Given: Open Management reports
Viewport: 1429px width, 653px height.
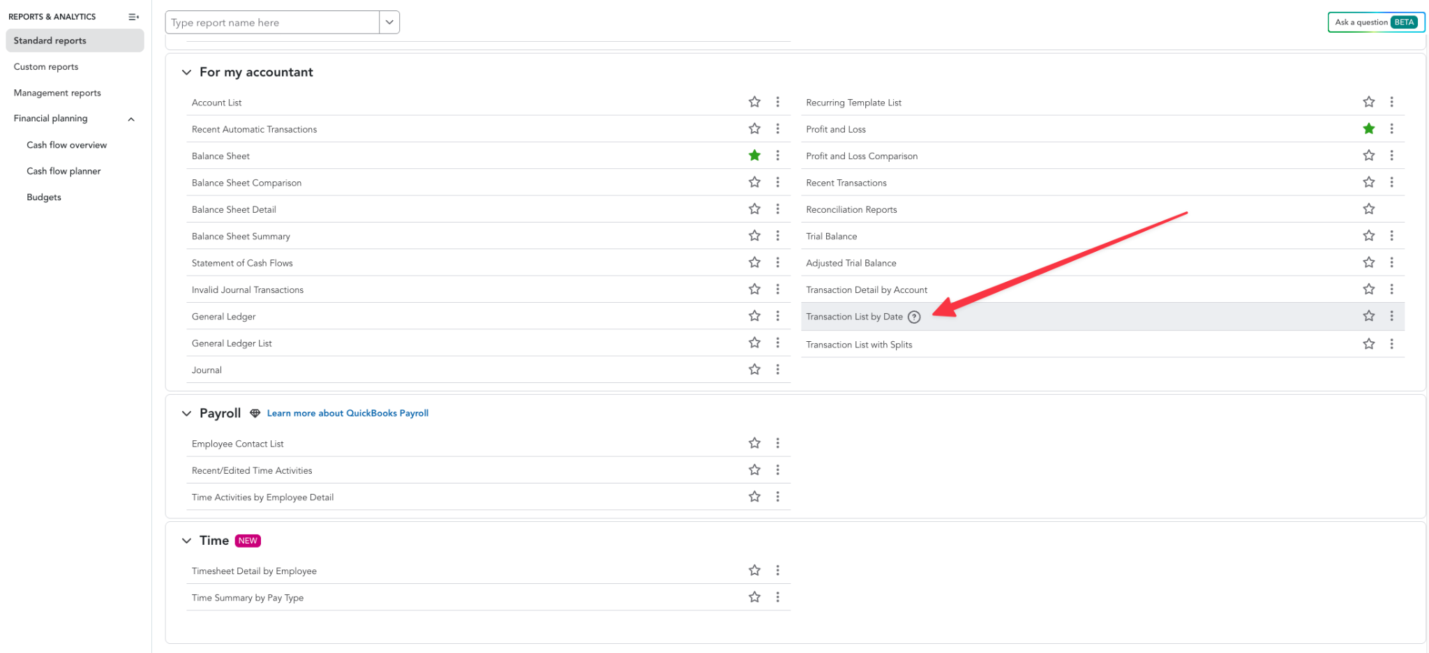Looking at the screenshot, I should click(x=57, y=93).
